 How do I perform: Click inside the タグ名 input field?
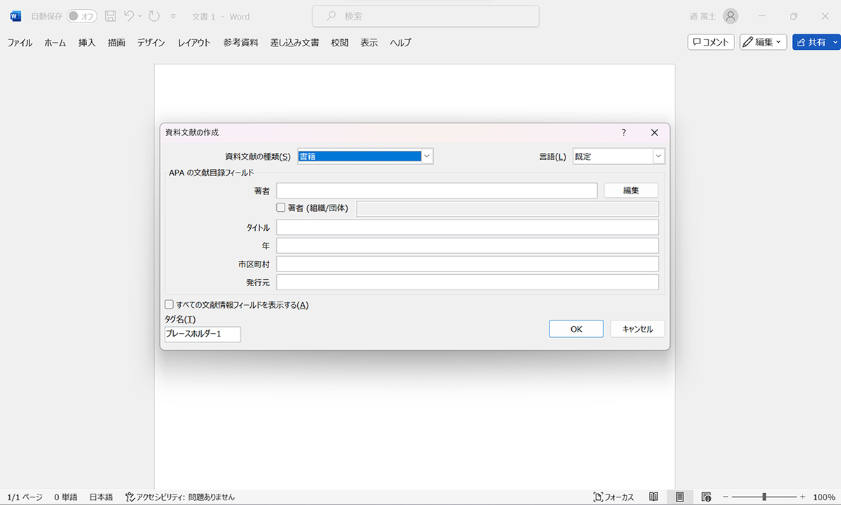(203, 335)
